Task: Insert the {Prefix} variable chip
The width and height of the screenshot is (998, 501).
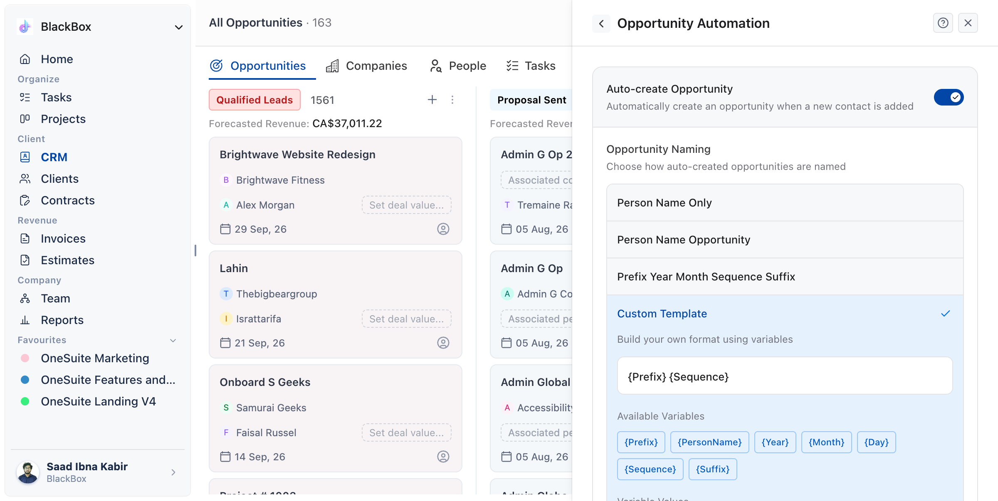Action: pyautogui.click(x=641, y=442)
